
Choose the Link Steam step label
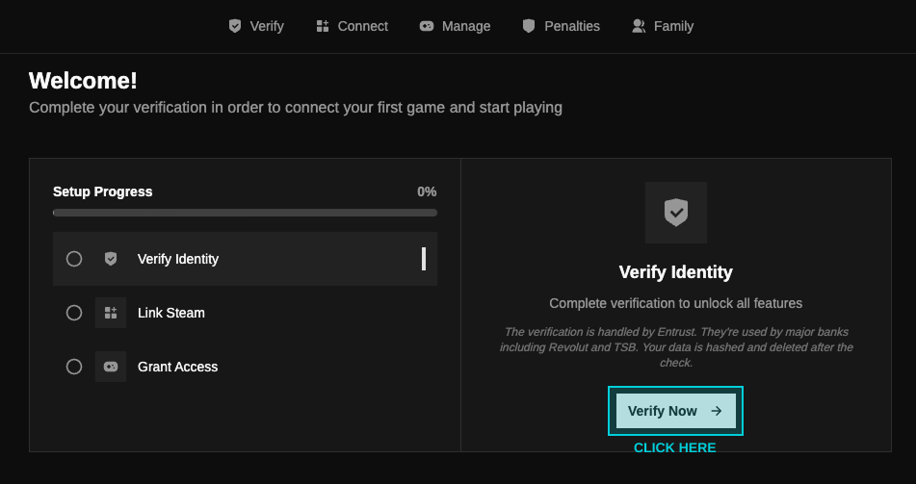tap(171, 313)
